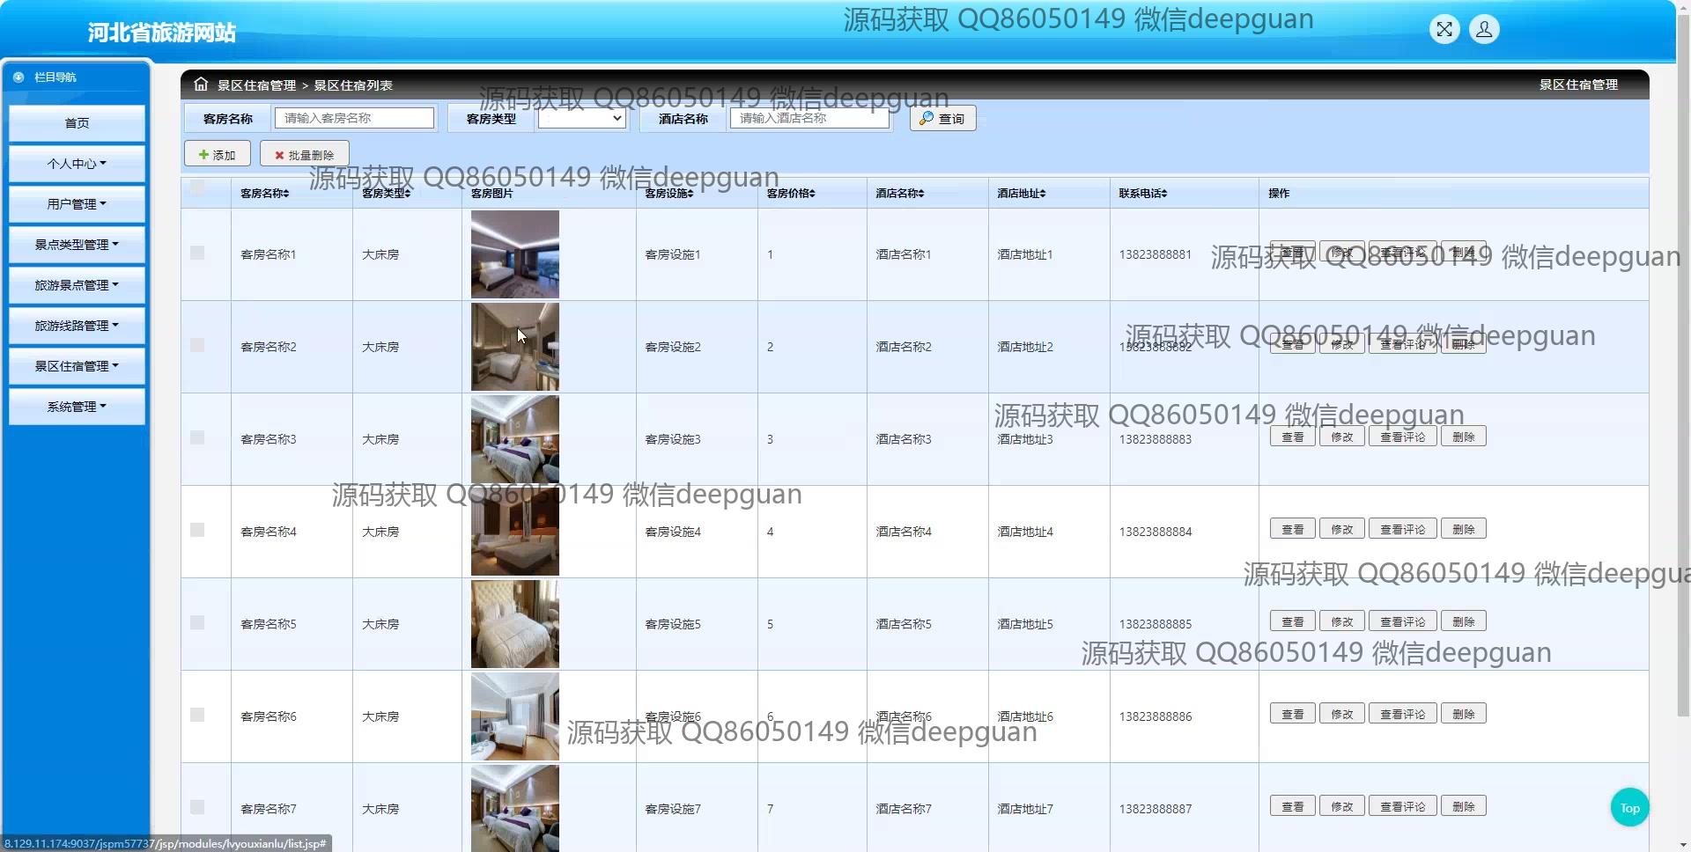Viewport: 1691px width, 852px height.
Task: Click the 酒店名称 search input field
Action: 809,119
